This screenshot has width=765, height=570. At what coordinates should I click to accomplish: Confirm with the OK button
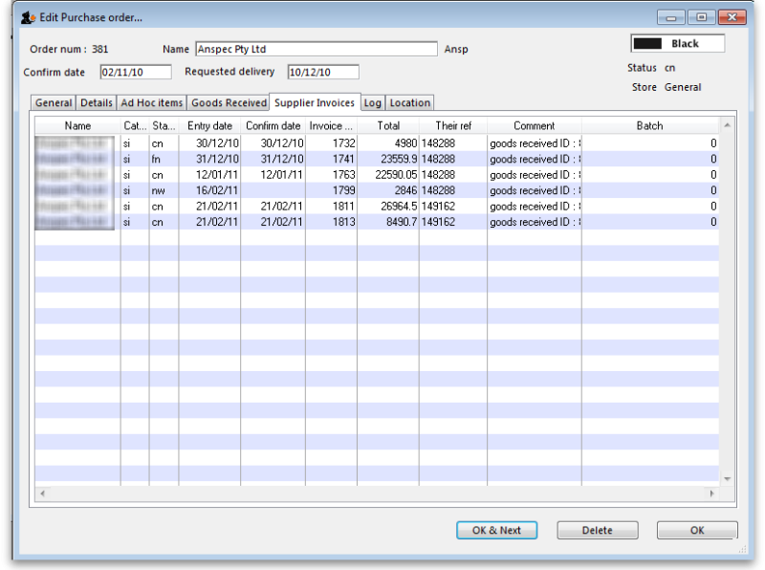696,530
